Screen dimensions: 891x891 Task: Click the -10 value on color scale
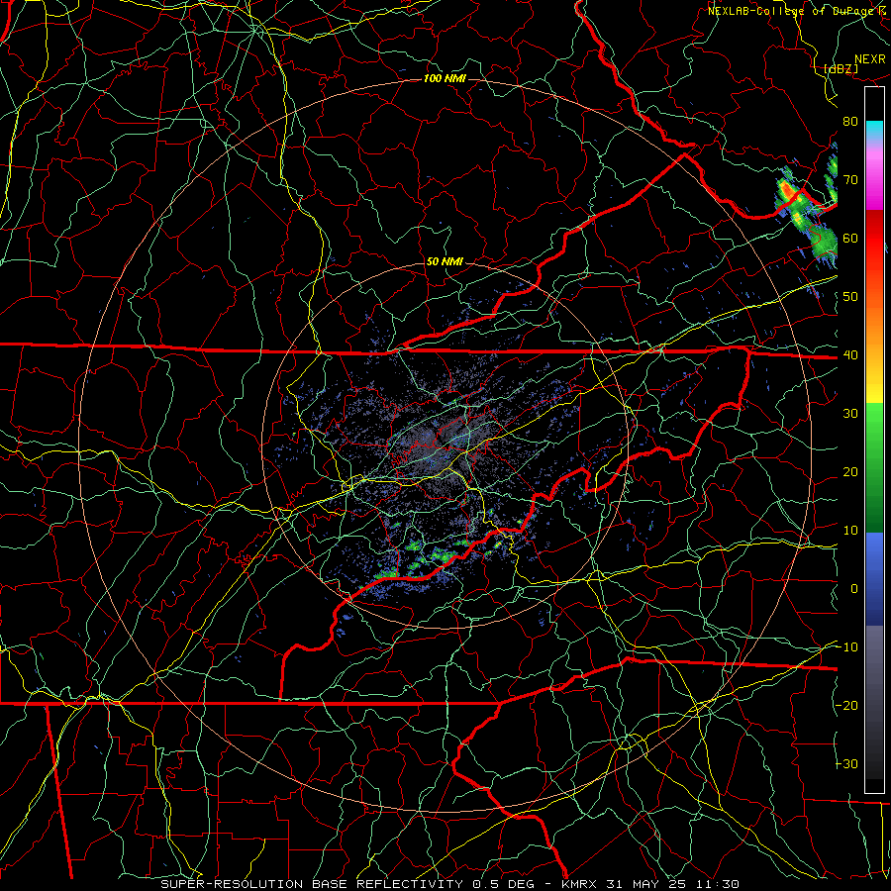click(x=846, y=647)
